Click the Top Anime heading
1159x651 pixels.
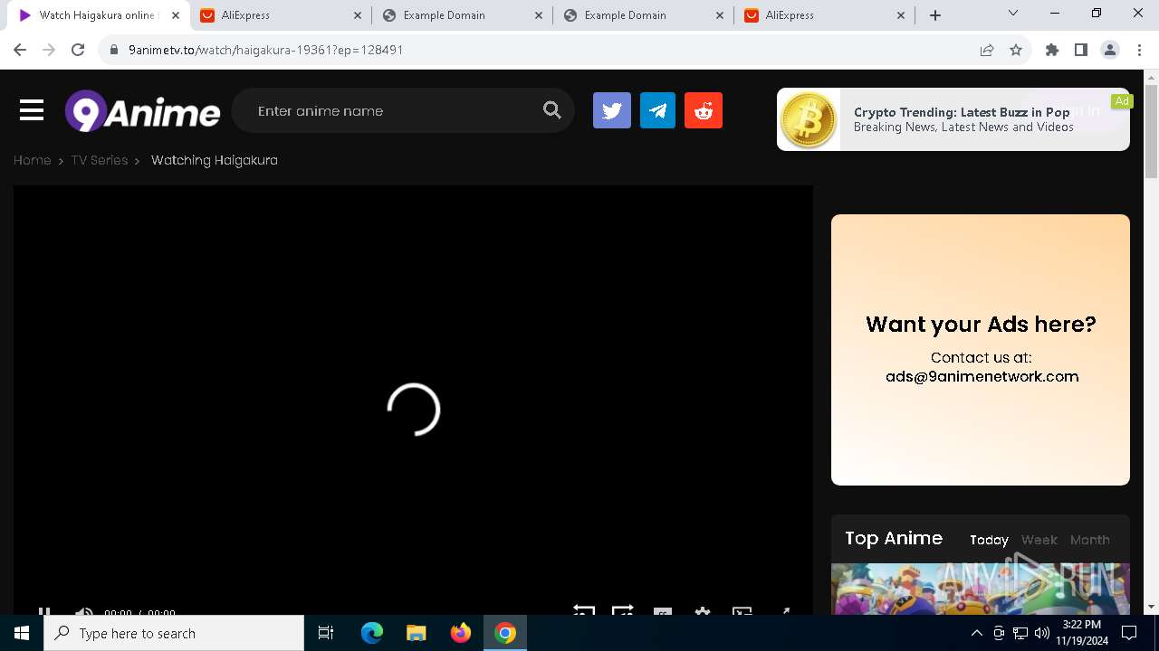point(894,538)
